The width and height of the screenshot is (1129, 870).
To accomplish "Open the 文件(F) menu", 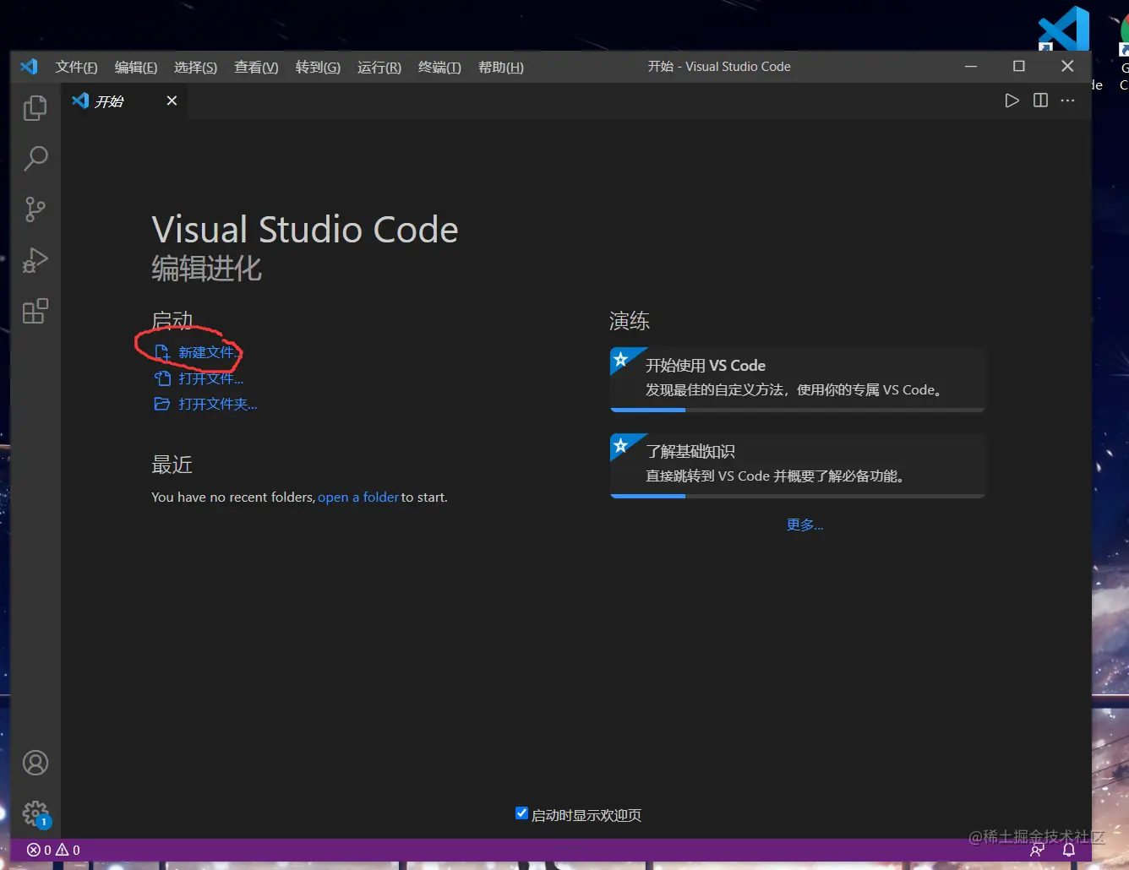I will 76,67.
